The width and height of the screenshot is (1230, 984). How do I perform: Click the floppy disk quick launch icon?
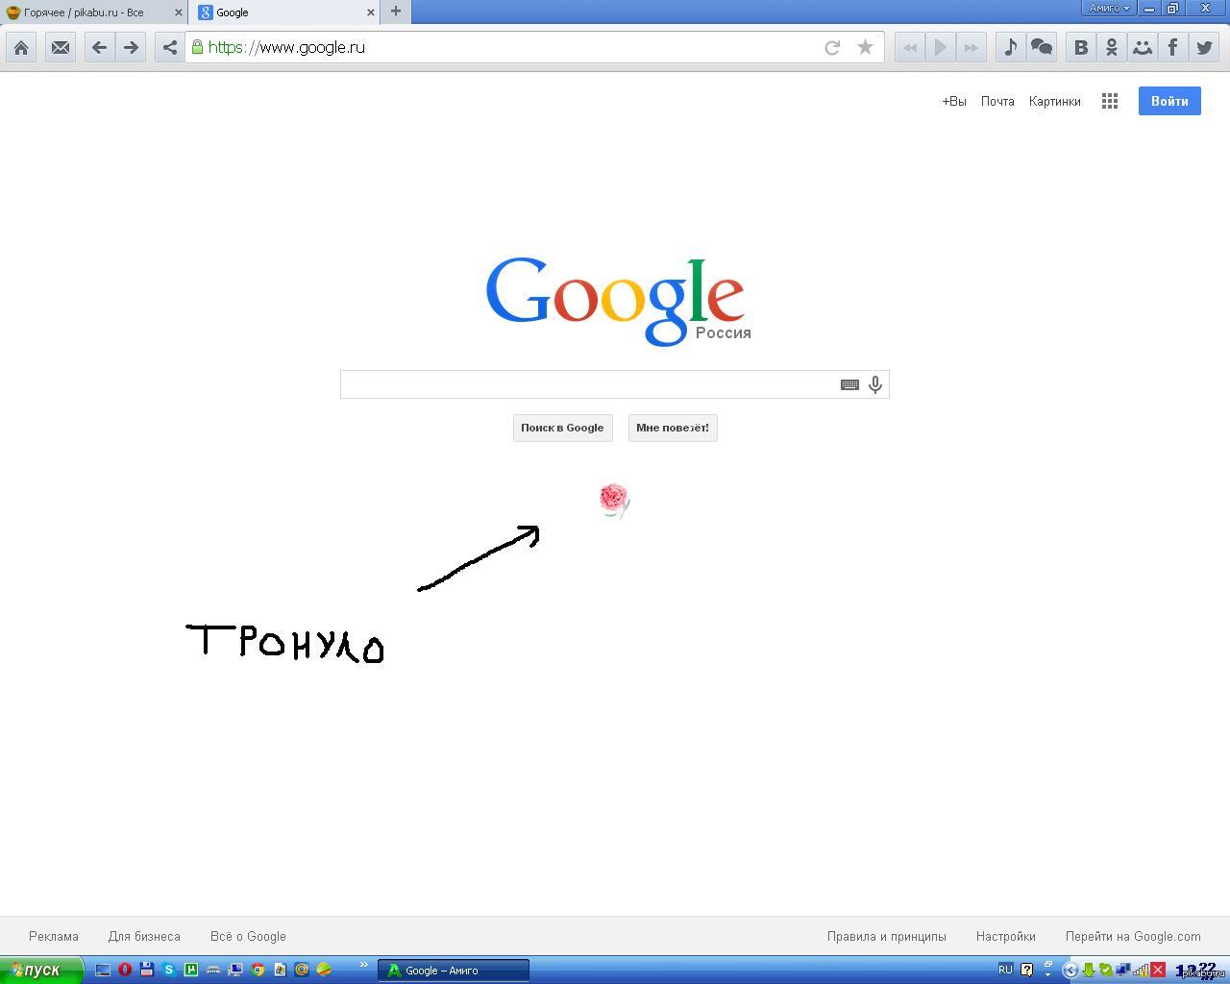click(x=147, y=970)
